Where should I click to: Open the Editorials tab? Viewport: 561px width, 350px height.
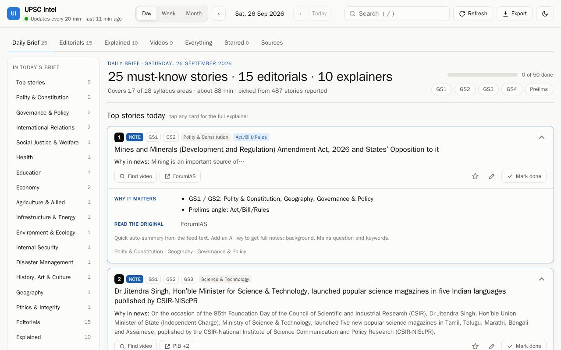76,42
